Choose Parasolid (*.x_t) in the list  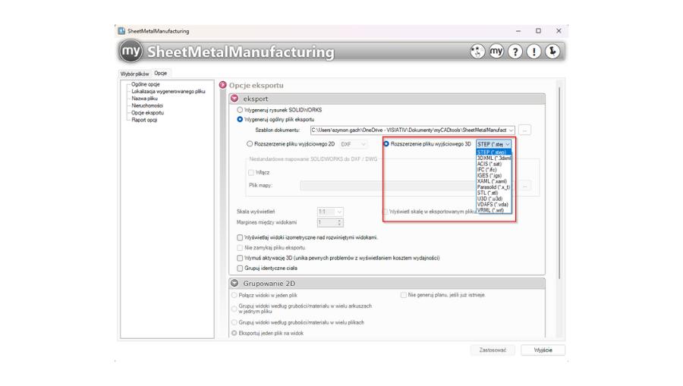pyautogui.click(x=493, y=187)
